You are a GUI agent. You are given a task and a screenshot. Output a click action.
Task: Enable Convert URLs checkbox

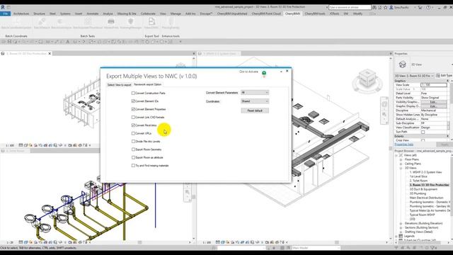[133, 133]
